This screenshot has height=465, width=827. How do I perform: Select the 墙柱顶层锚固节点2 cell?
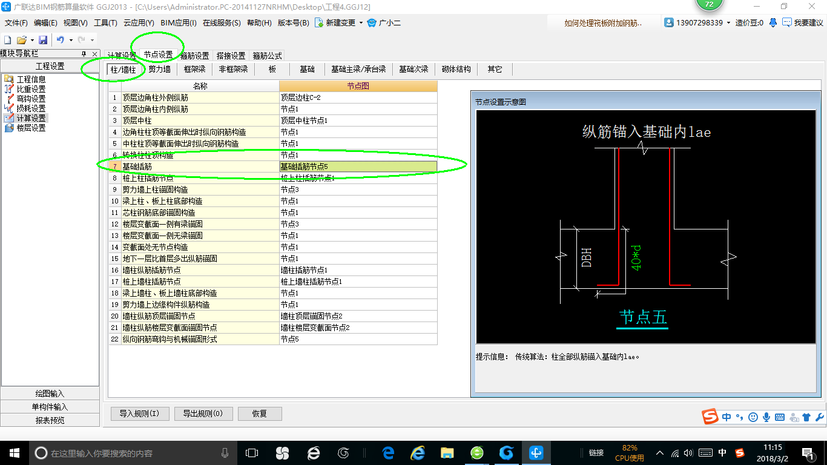(x=358, y=316)
